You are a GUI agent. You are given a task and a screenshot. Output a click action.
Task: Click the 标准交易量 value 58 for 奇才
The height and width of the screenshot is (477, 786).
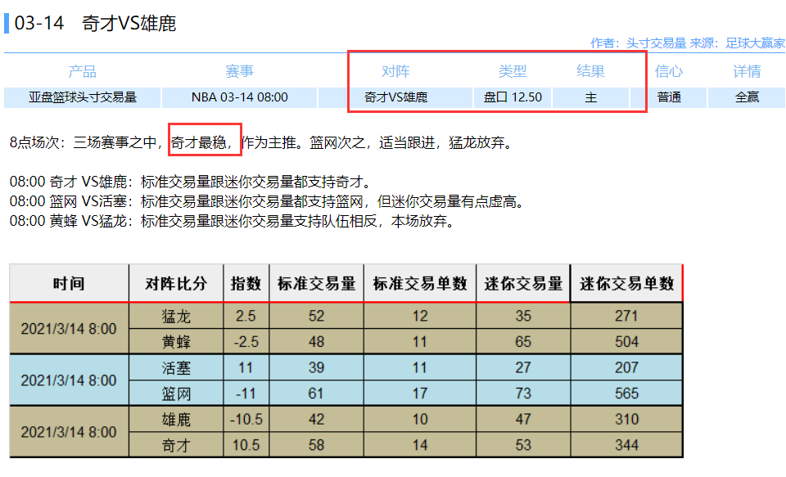point(316,445)
